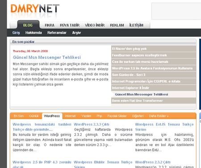This screenshot has width=201, height=168.
Task: Open the İLETİŞİM page
Action: click(136, 25)
